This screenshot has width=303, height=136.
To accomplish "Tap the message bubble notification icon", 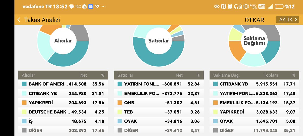I will click(x=71, y=7).
